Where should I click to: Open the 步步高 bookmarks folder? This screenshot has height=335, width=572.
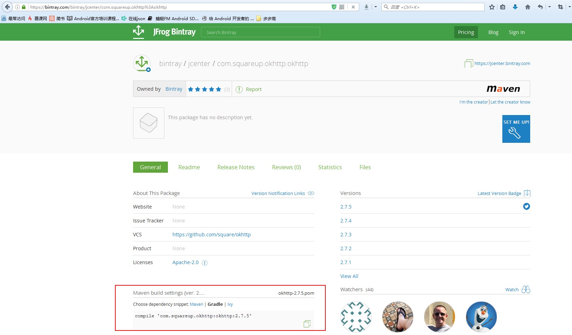point(266,18)
